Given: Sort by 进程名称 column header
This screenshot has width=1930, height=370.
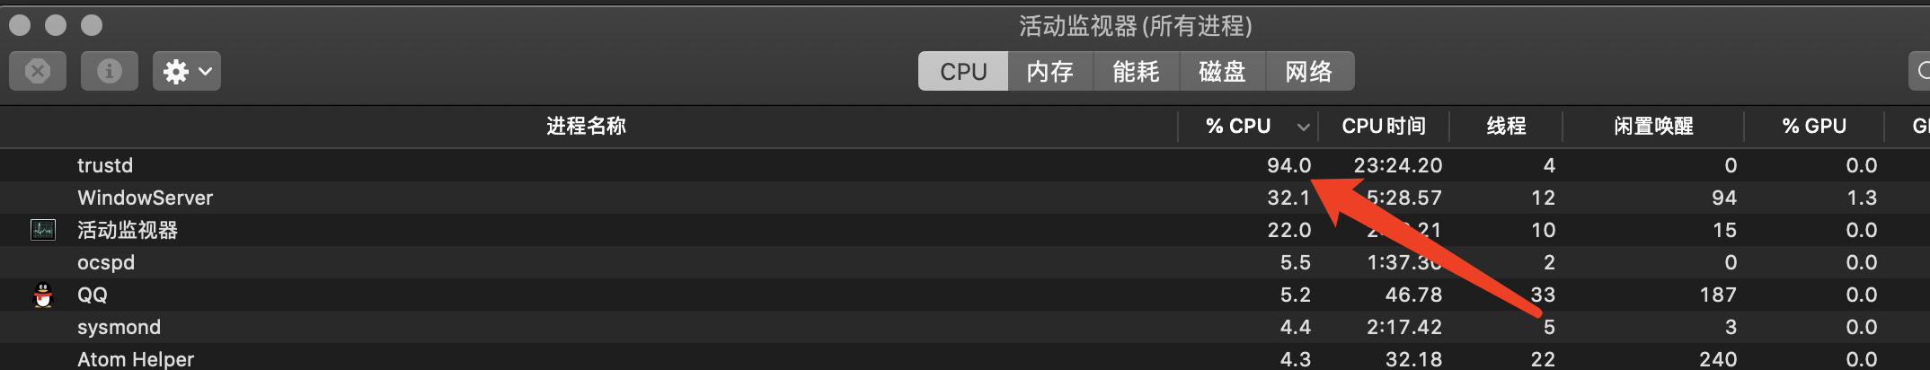Looking at the screenshot, I should coord(586,126).
